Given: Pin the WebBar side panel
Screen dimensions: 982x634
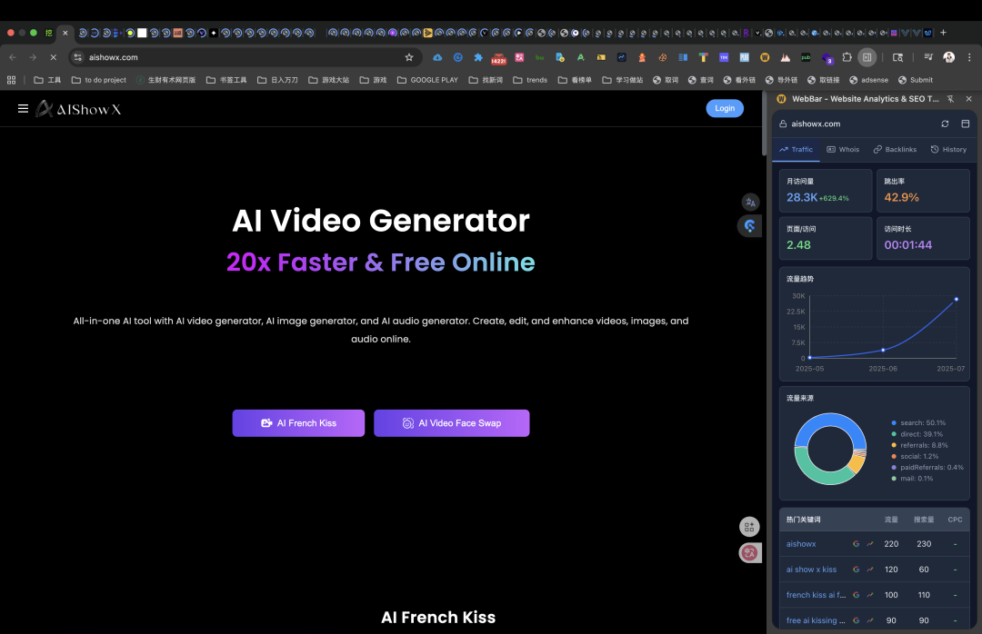Looking at the screenshot, I should point(951,99).
